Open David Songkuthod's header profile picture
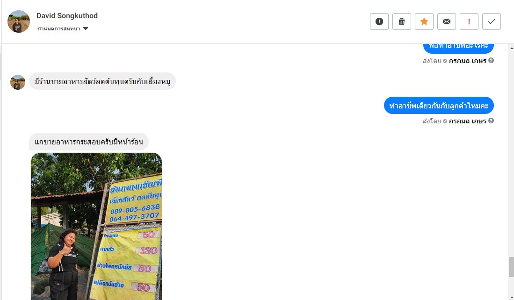 point(19,21)
